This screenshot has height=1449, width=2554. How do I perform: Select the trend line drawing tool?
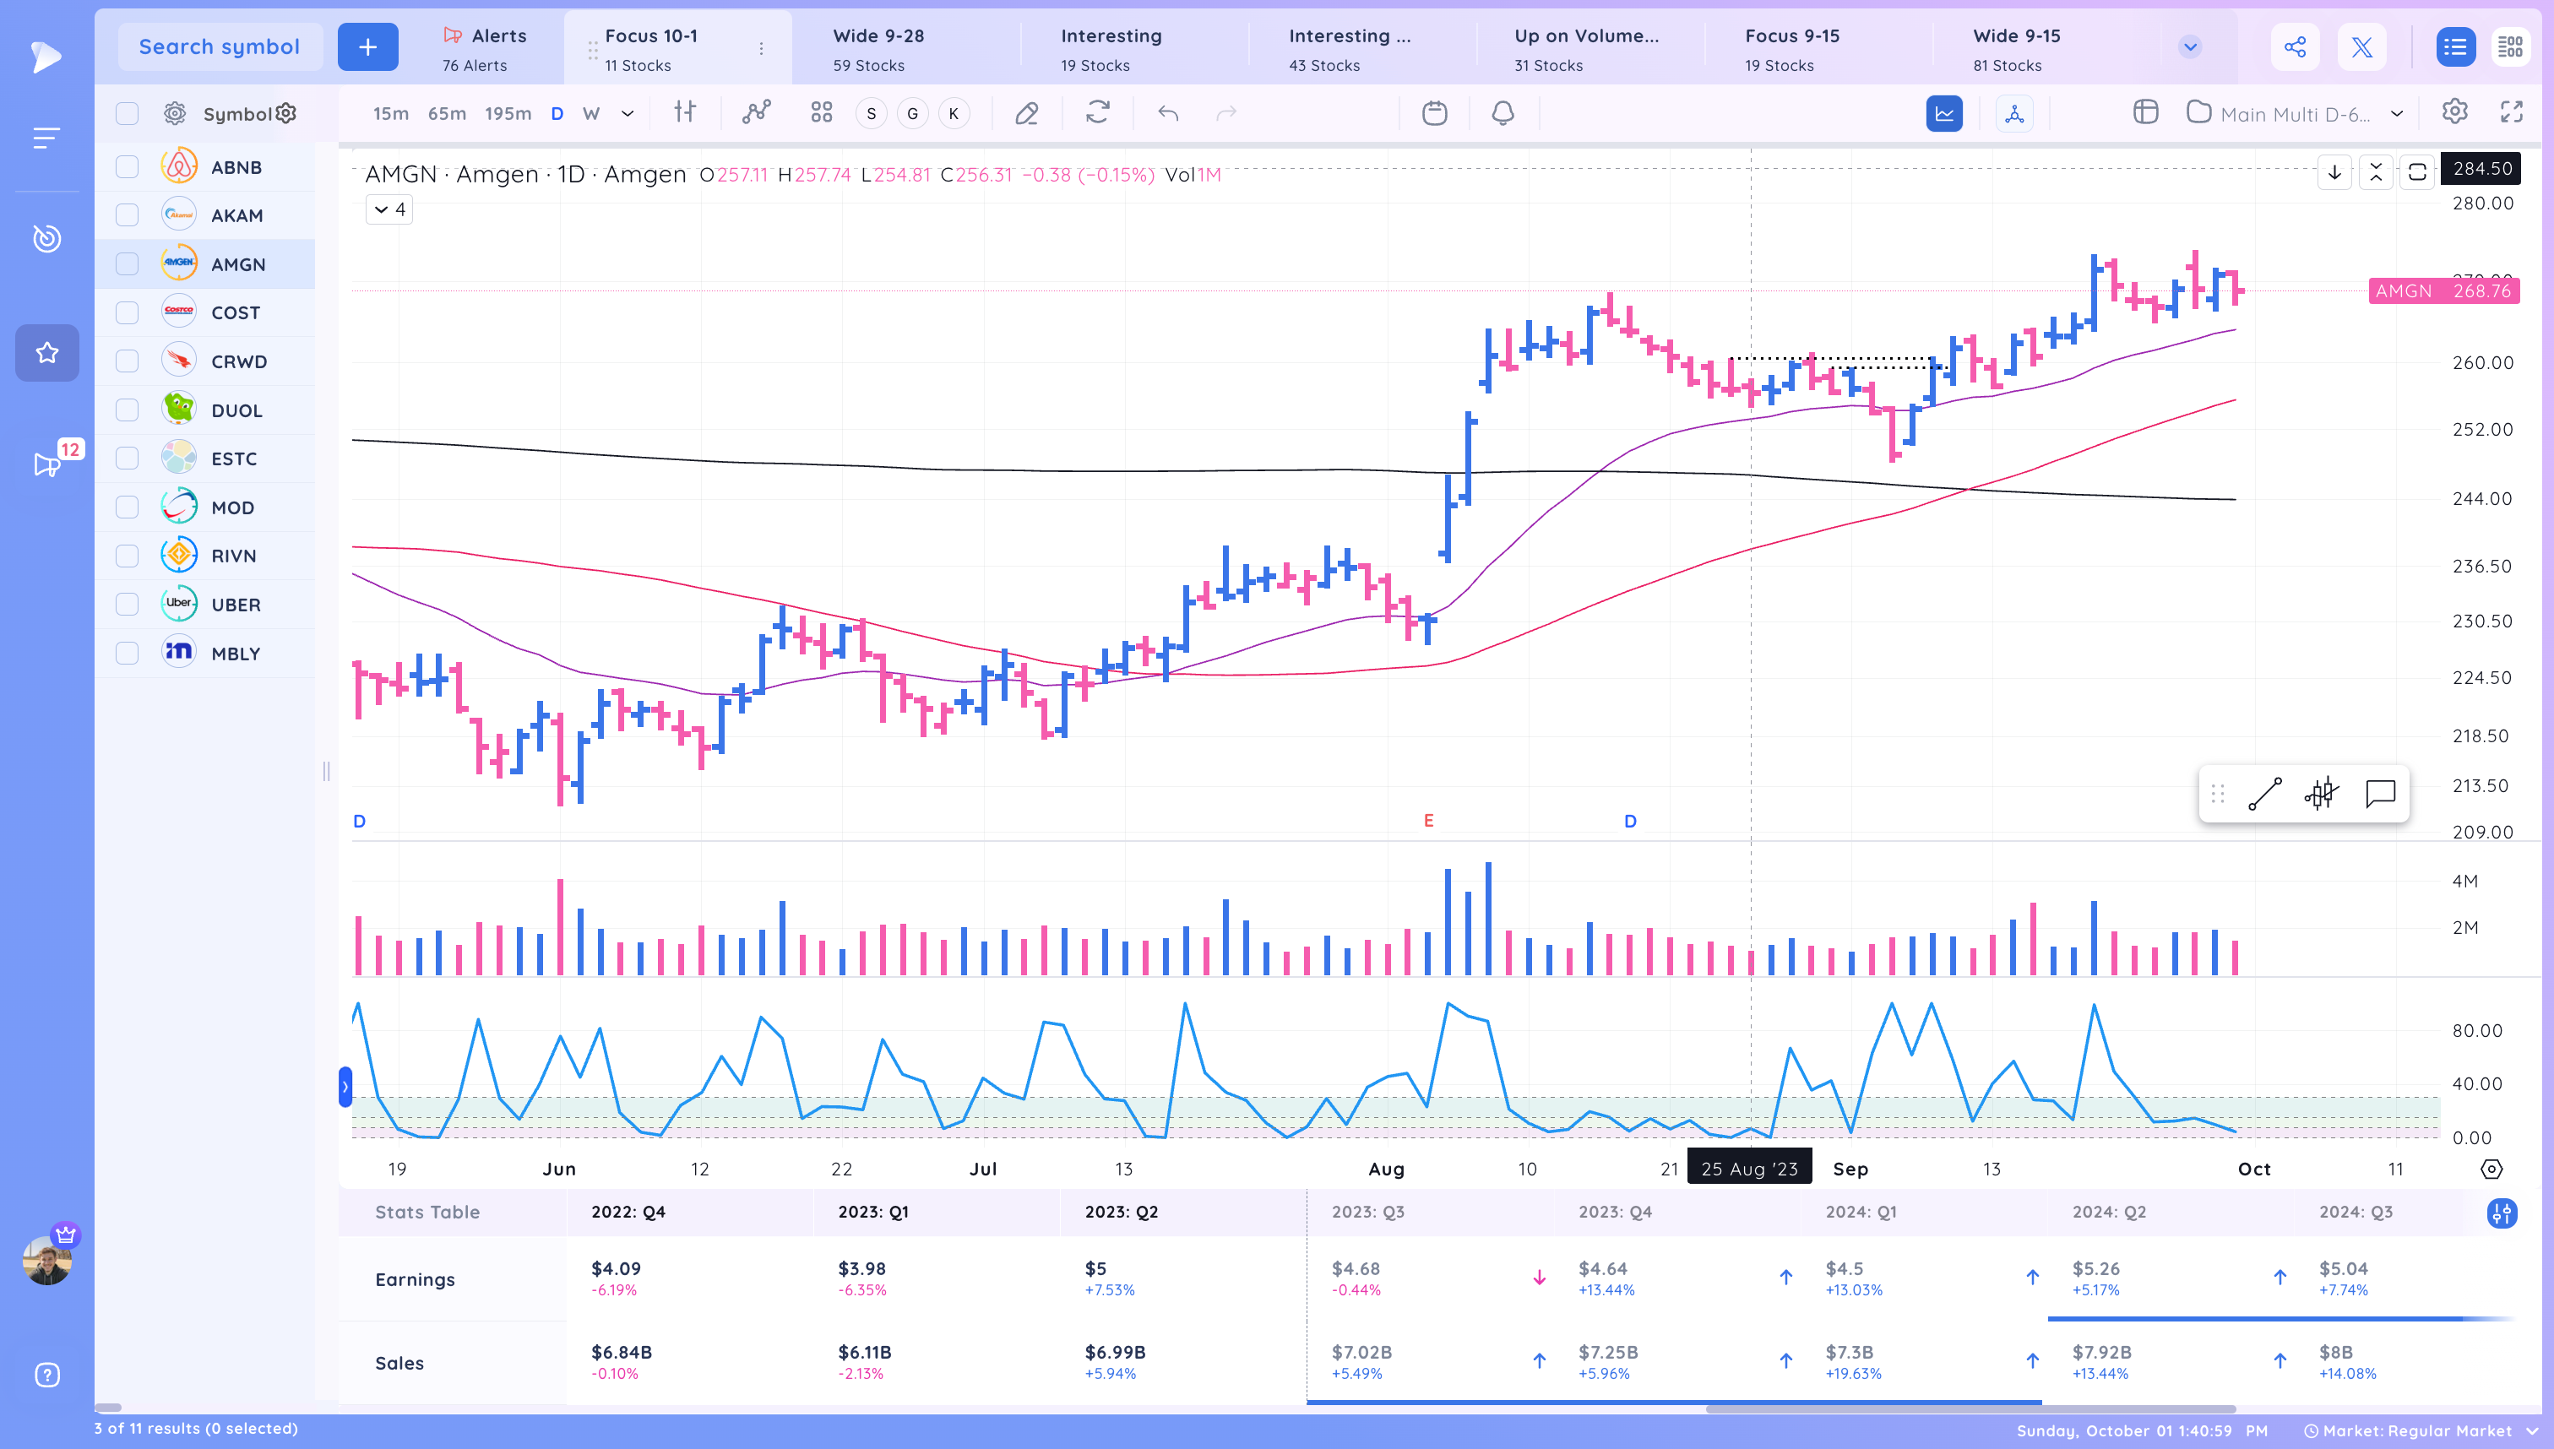(2264, 793)
